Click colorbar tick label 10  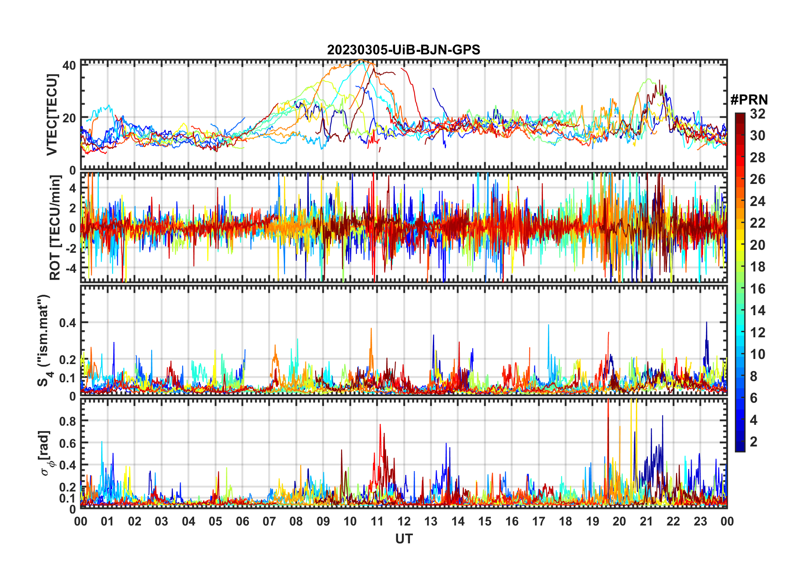757,354
